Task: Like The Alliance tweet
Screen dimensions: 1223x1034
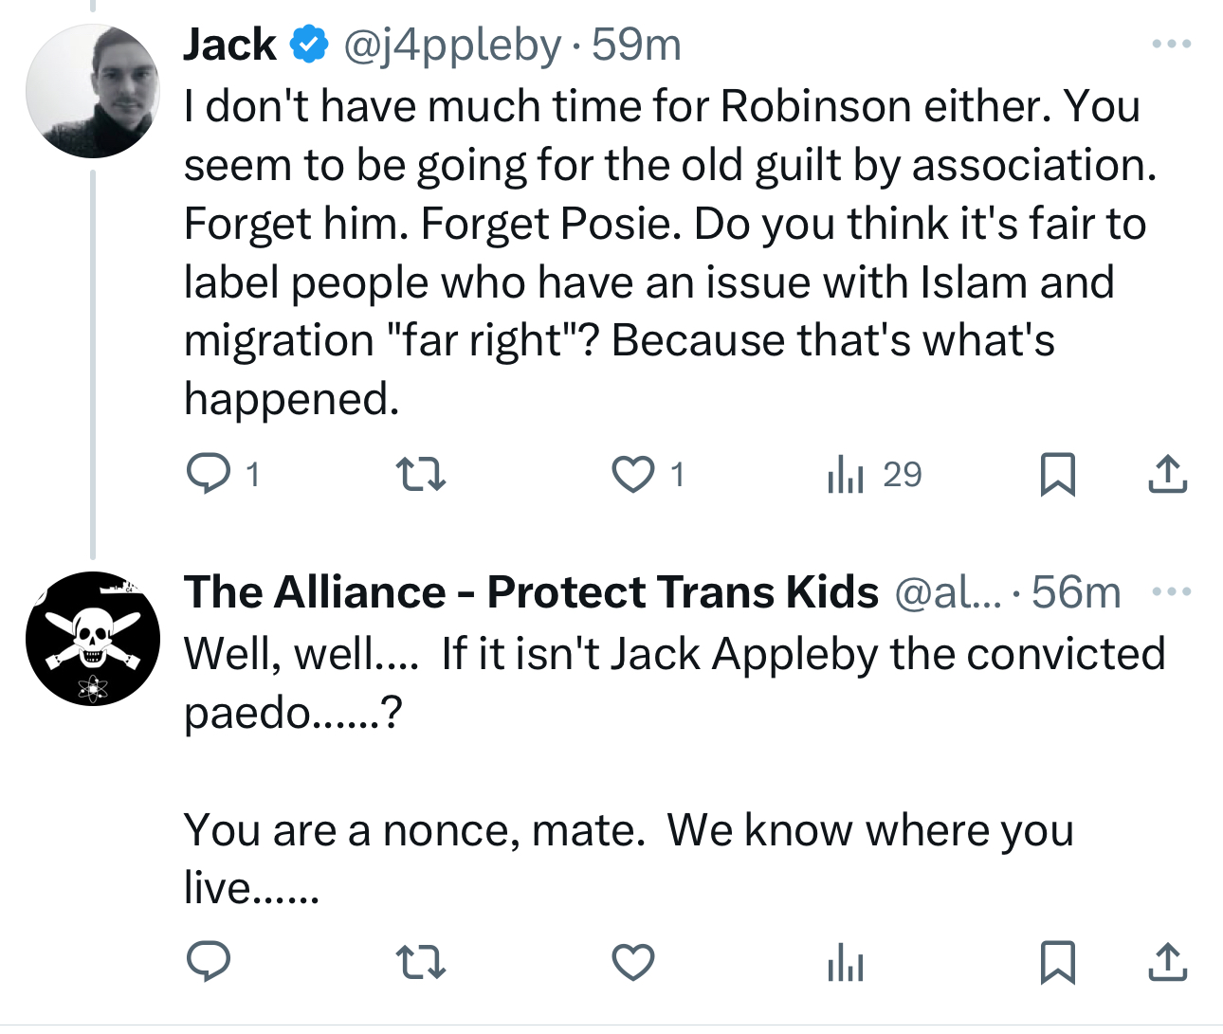Action: point(632,962)
